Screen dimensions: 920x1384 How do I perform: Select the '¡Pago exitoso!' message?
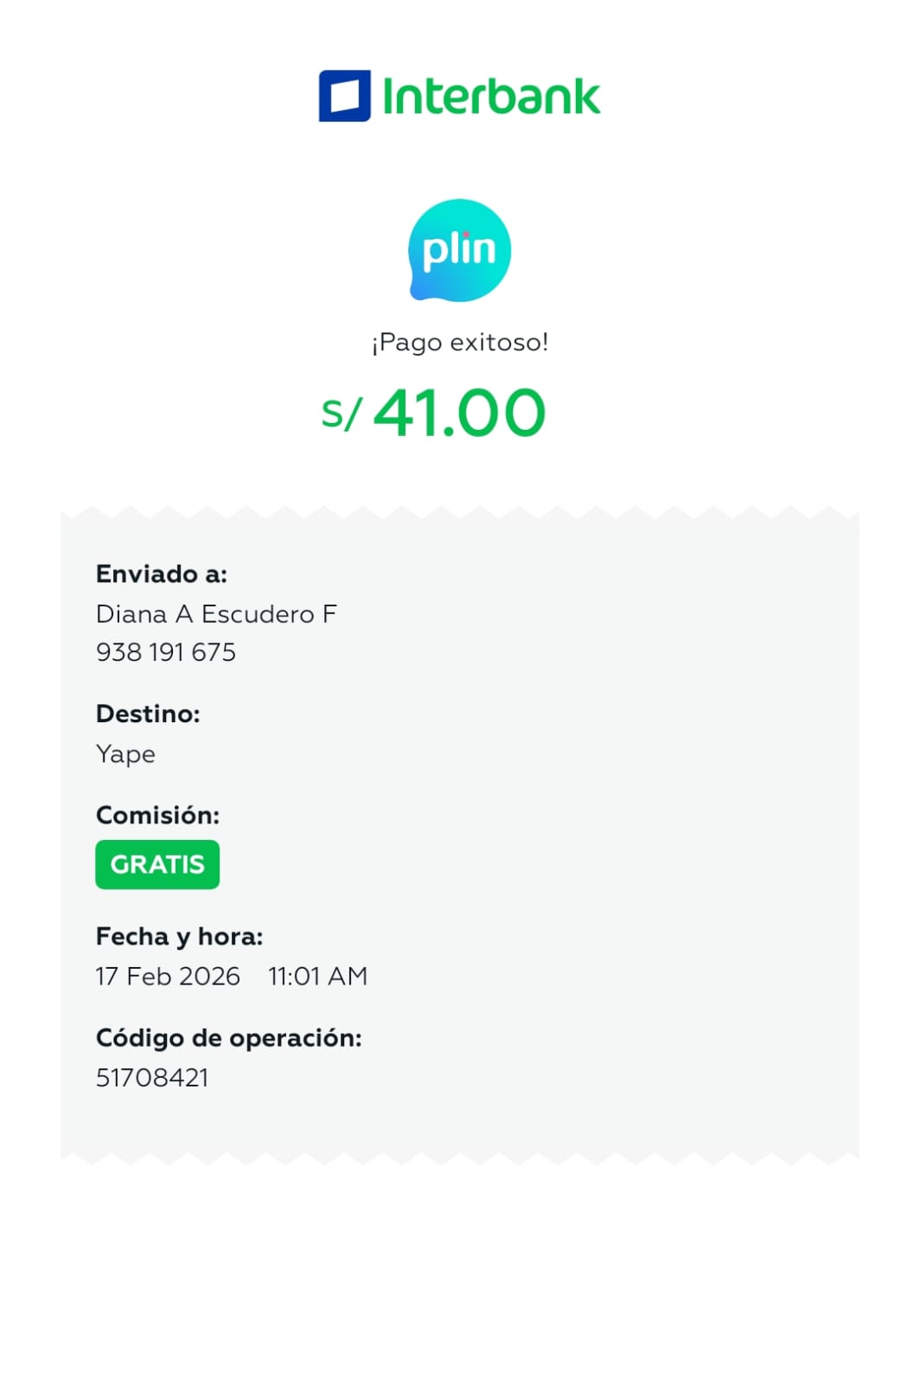click(x=459, y=343)
